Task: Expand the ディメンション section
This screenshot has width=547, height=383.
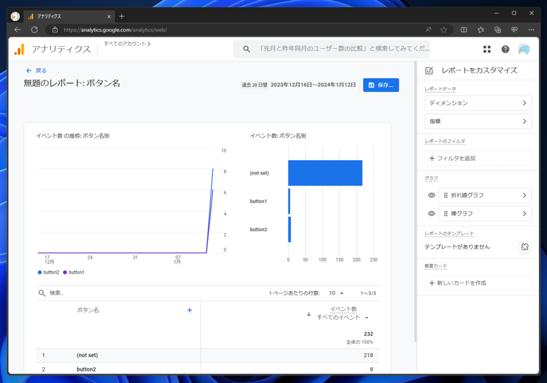Action: 478,103
